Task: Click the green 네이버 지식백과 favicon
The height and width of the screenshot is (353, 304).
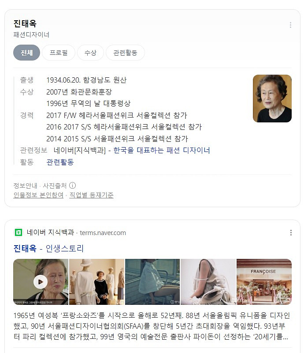Action: [19, 232]
